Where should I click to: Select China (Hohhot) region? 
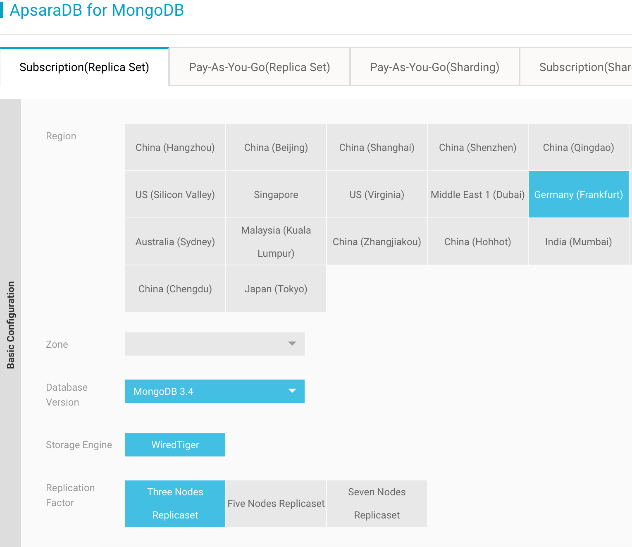coord(478,242)
